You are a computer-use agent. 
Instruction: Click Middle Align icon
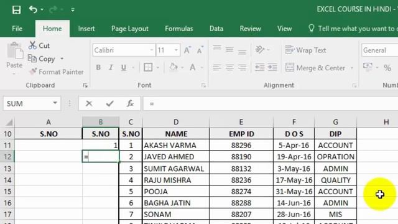(229, 49)
